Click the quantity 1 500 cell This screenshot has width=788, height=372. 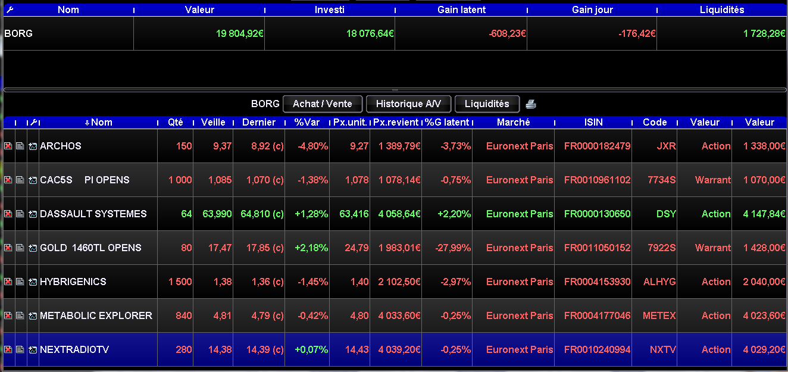point(180,282)
